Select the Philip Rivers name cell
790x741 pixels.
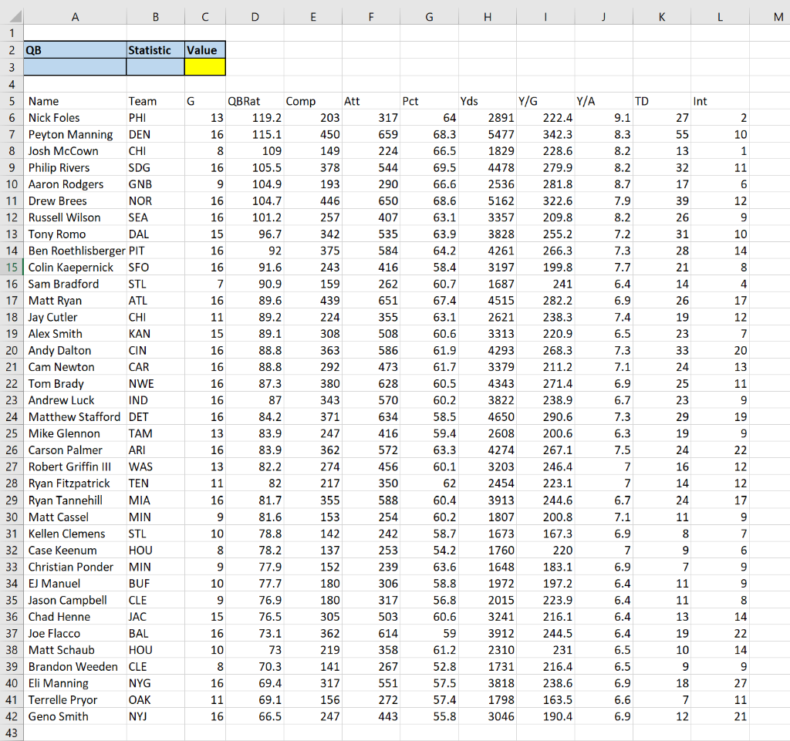coord(75,167)
